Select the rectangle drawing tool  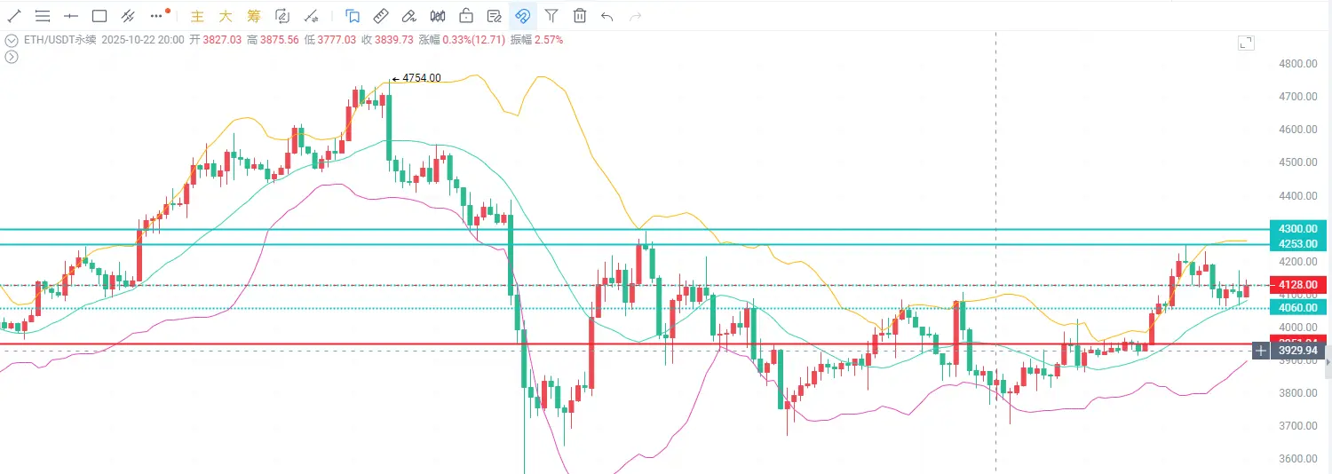(x=99, y=16)
